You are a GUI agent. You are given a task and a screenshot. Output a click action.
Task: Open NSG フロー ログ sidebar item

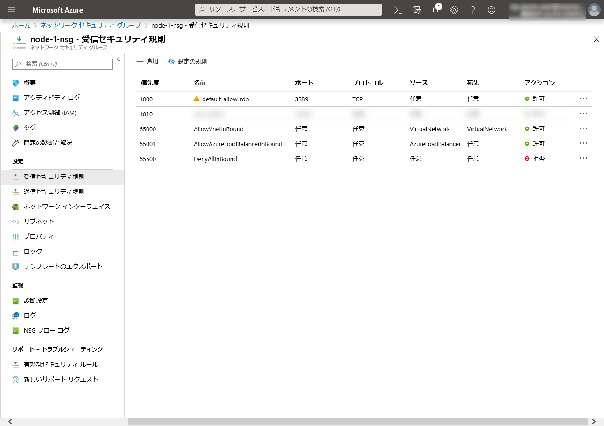[46, 331]
